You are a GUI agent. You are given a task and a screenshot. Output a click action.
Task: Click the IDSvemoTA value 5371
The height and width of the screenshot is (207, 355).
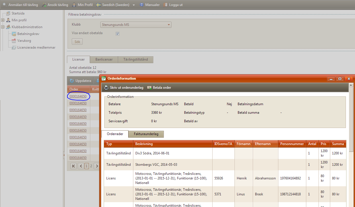click(218, 194)
